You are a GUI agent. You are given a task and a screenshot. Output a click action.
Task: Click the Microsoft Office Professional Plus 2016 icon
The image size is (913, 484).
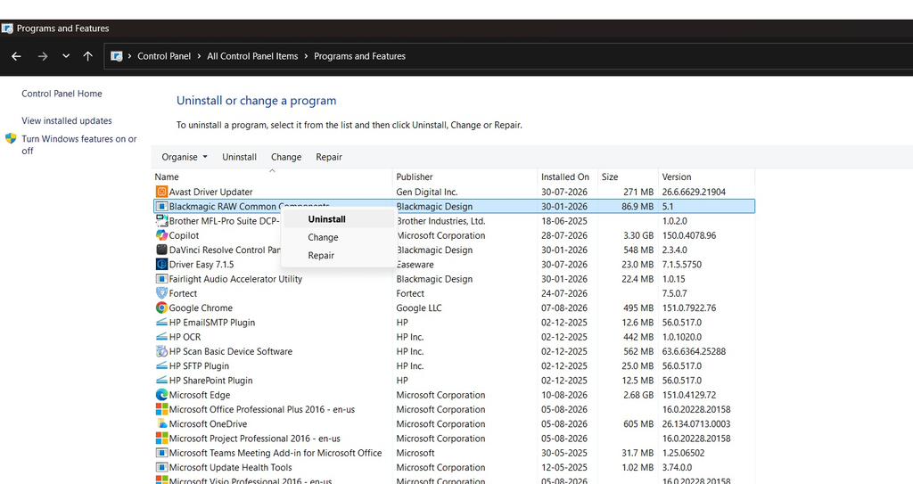pos(162,409)
